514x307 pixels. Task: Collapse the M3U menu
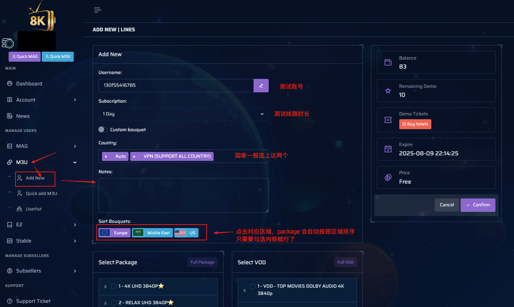pos(41,162)
